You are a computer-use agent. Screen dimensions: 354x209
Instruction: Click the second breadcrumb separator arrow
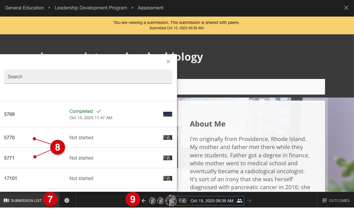click(x=132, y=8)
